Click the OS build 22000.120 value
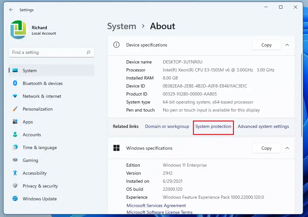This screenshot has width=308, height=217. point(172,189)
